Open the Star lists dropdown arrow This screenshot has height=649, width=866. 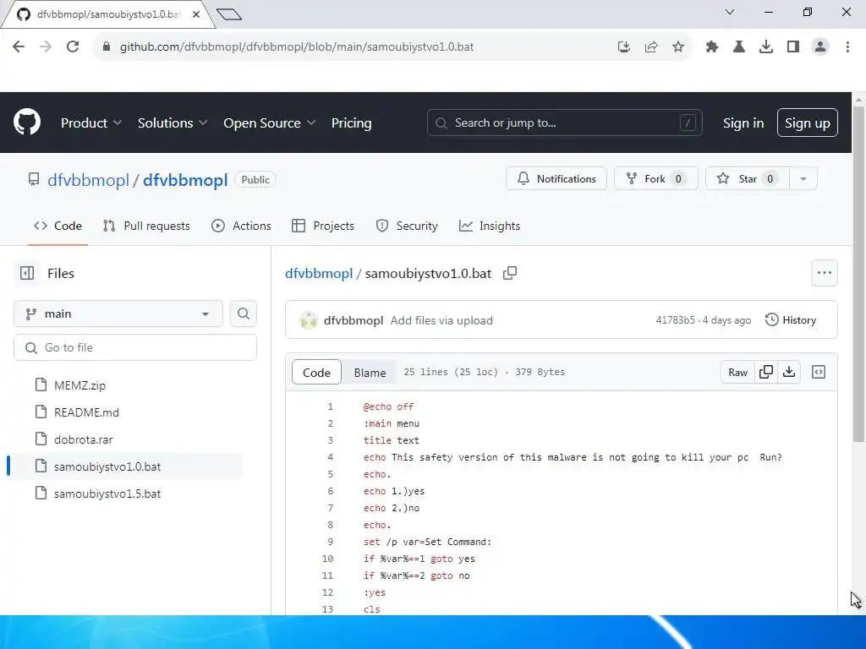[803, 179]
